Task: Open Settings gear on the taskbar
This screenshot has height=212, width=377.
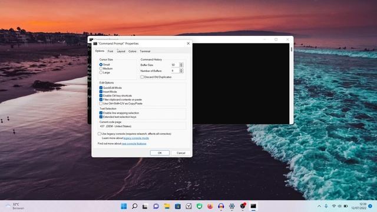Action: [x=232, y=206]
